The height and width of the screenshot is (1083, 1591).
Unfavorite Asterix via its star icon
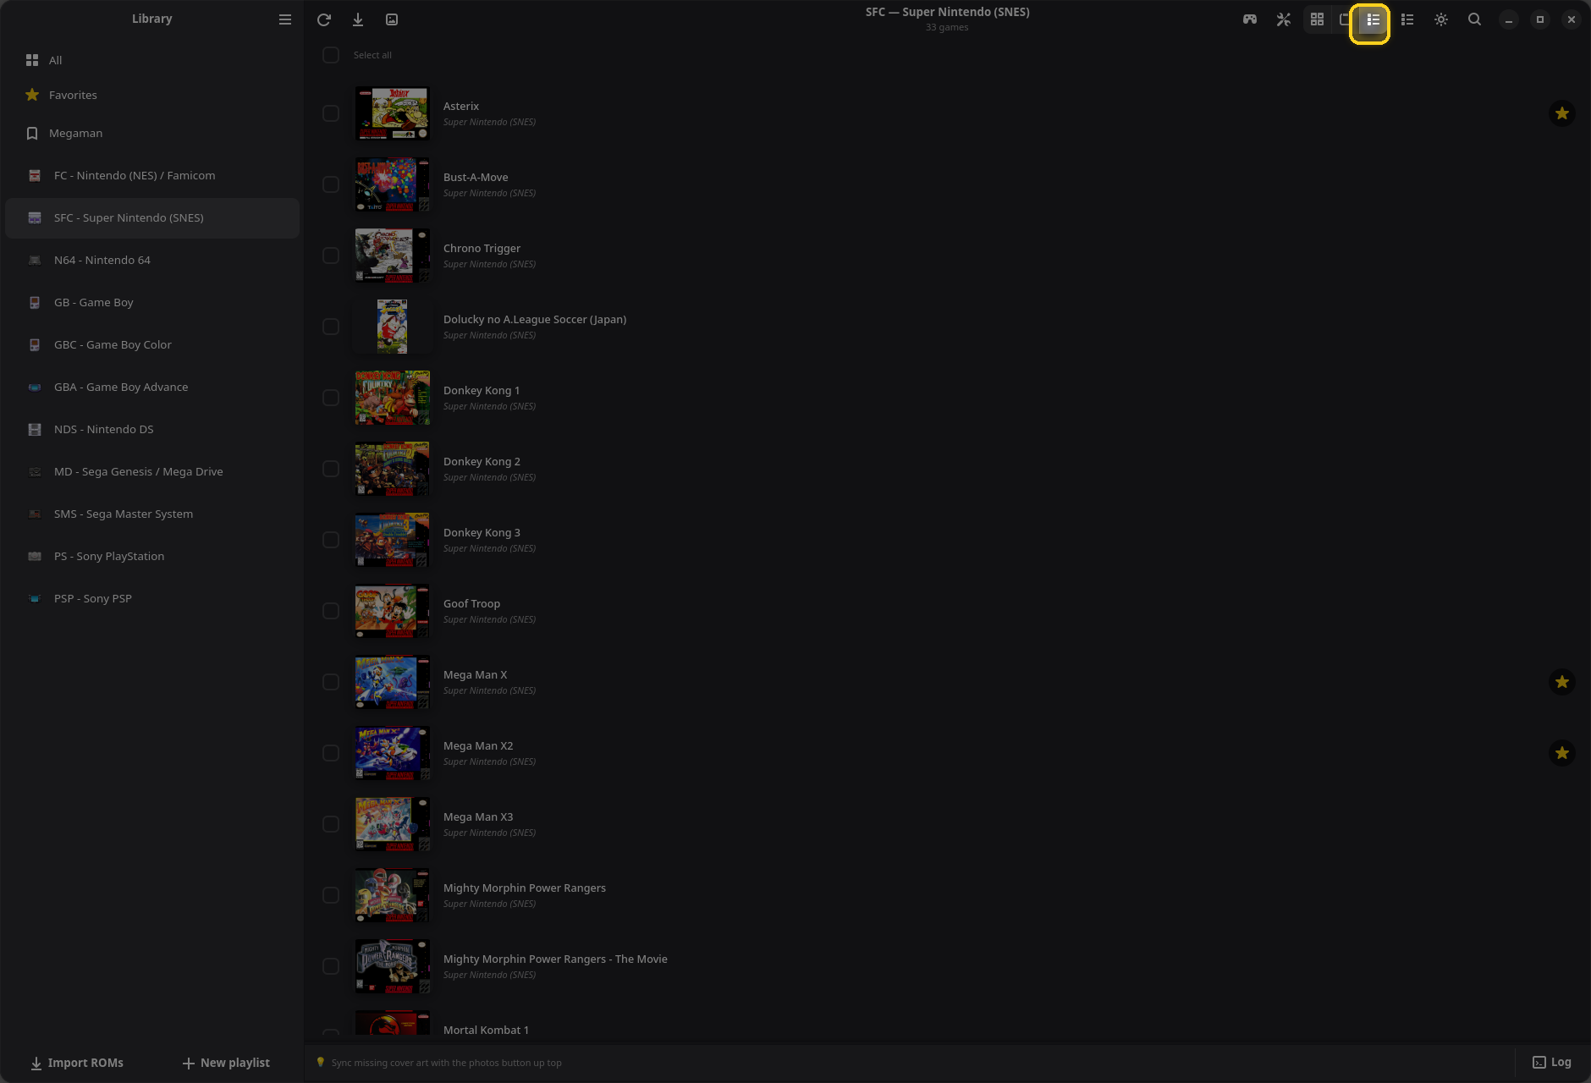point(1562,113)
